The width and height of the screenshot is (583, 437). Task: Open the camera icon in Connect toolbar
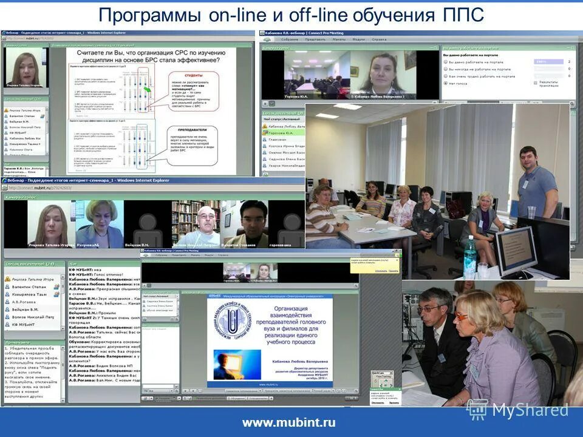coord(267,39)
